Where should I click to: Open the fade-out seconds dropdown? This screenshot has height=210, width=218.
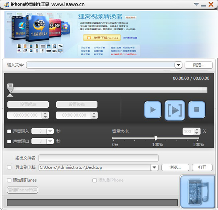[50, 141]
